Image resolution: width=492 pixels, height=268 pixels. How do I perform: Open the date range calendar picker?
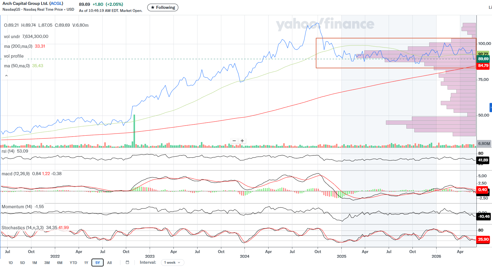click(x=127, y=263)
